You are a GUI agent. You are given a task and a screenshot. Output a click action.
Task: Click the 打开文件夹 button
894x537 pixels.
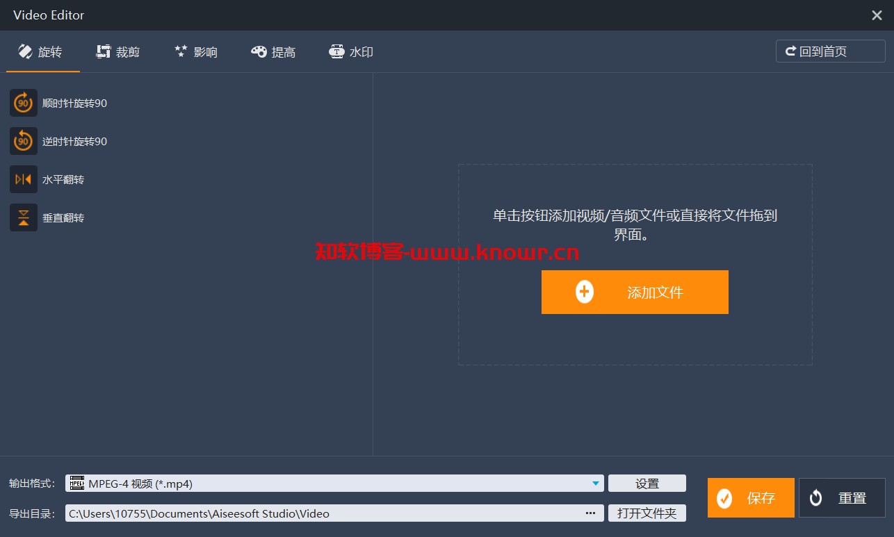647,513
